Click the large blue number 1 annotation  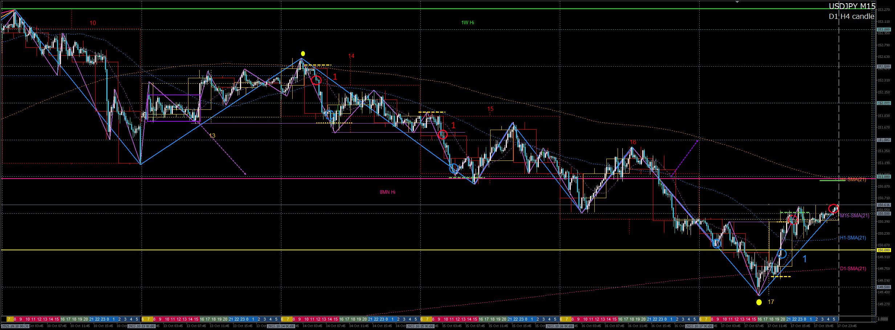tap(805, 259)
